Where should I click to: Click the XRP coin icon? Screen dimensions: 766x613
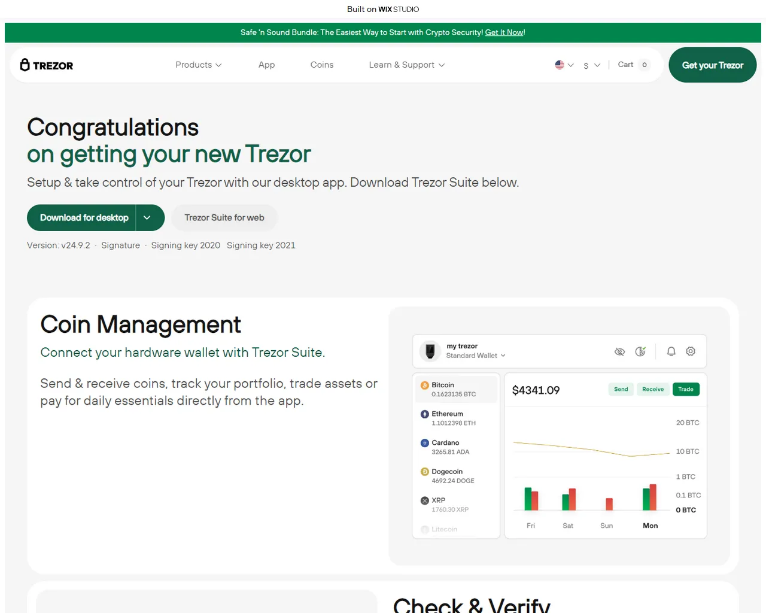point(425,500)
